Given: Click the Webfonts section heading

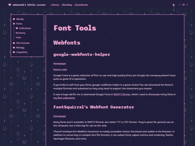Looking at the screenshot, I should (67, 43).
